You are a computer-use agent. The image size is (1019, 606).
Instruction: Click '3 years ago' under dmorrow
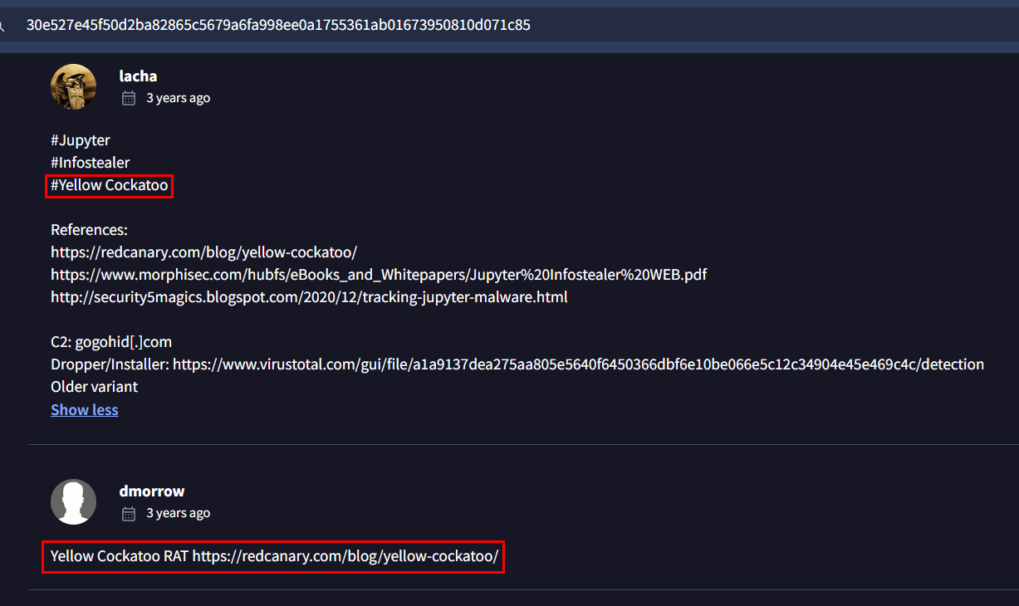click(x=179, y=513)
